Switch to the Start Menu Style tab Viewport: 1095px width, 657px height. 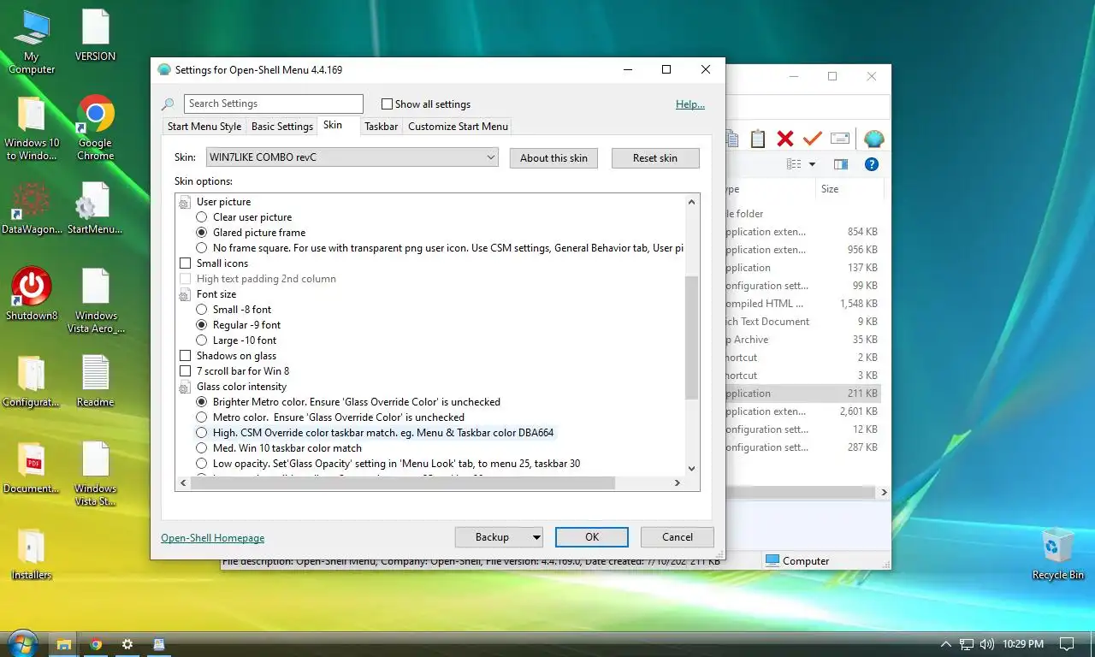click(204, 127)
